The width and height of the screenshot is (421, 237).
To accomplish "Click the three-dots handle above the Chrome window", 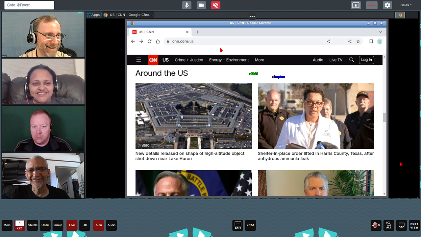I will click(x=252, y=16).
